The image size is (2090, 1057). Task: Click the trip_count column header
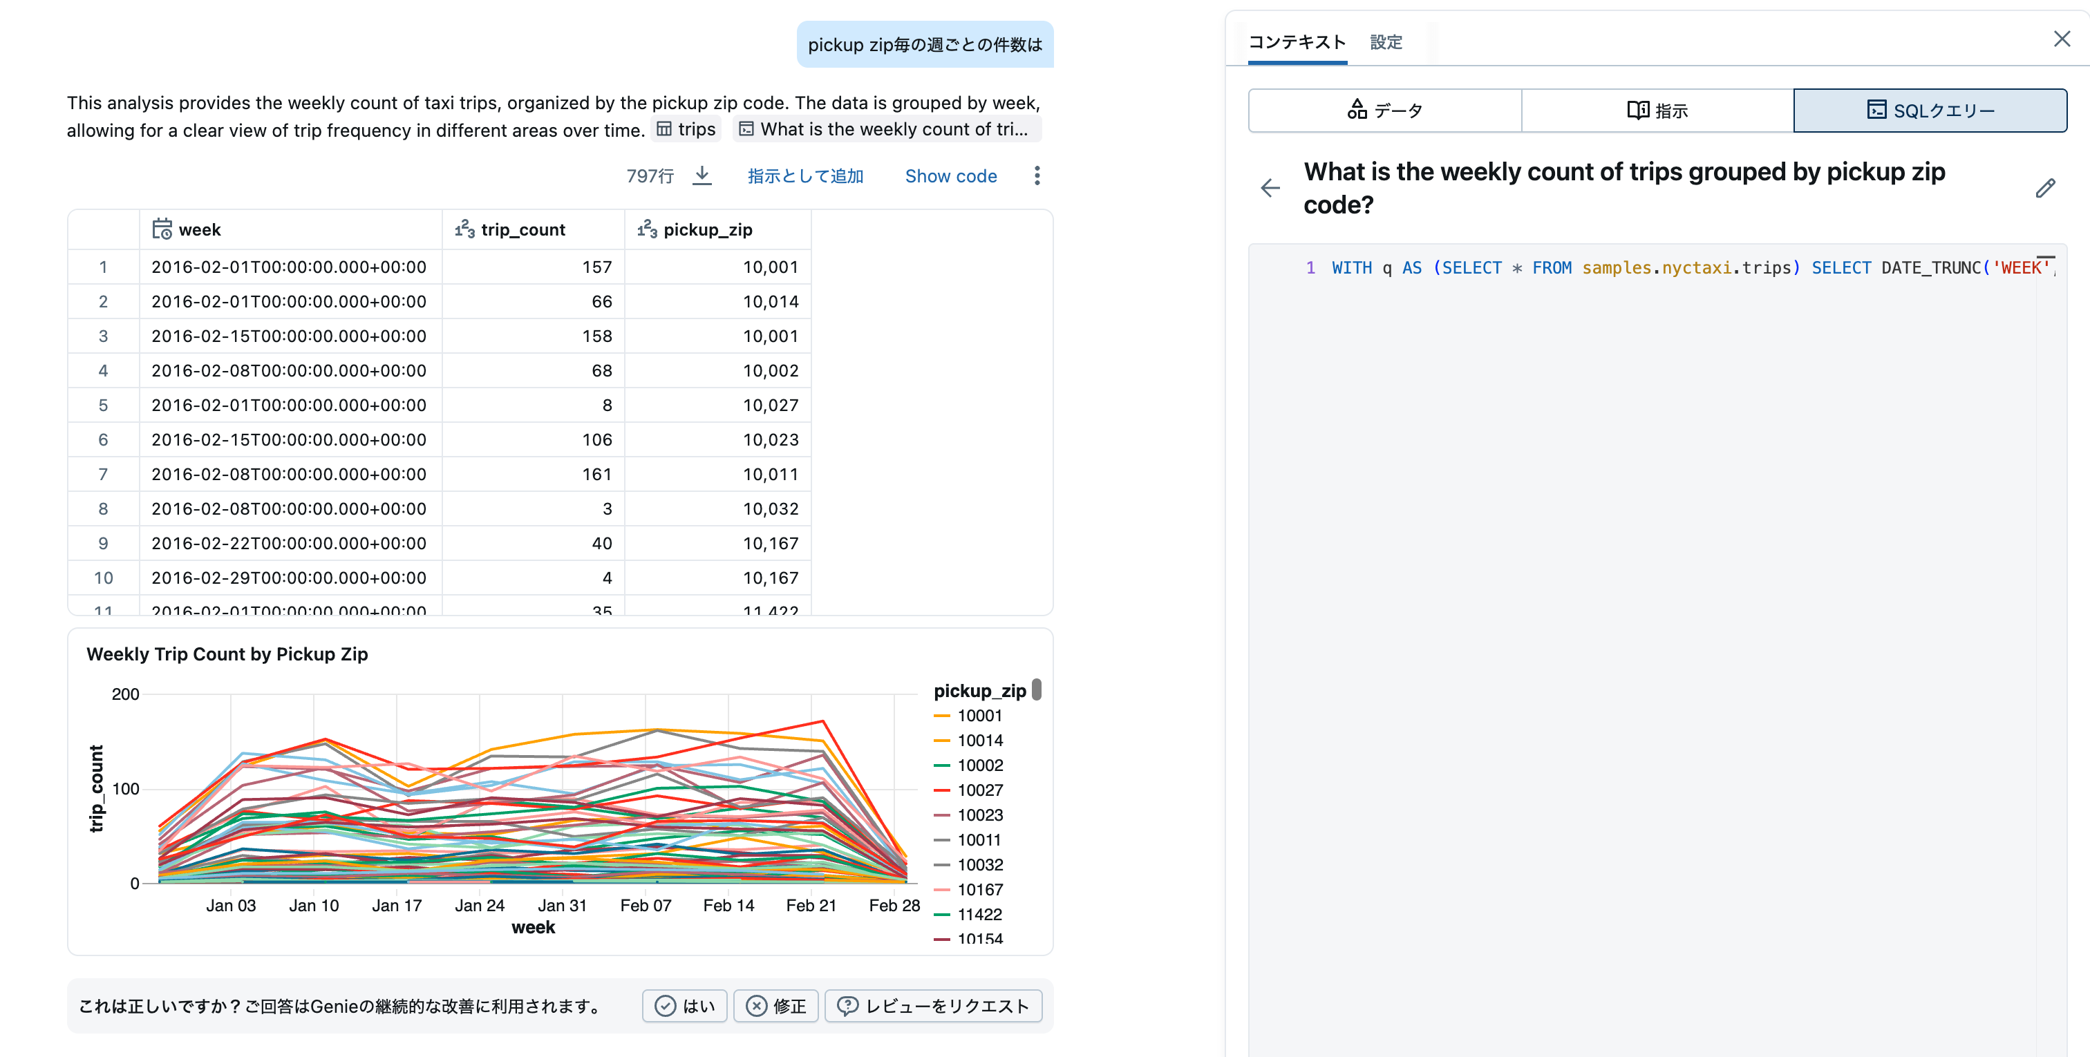(x=522, y=229)
